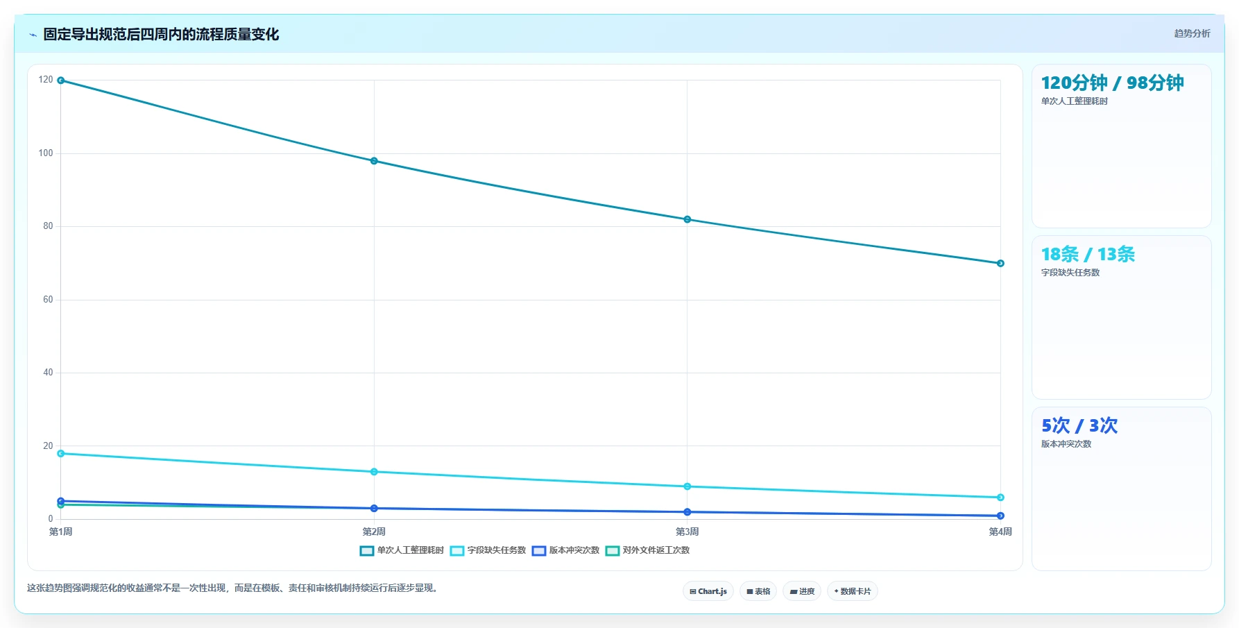Viewport: 1239px width, 628px height.
Task: Click the 第3周 x-axis label
Action: [687, 532]
